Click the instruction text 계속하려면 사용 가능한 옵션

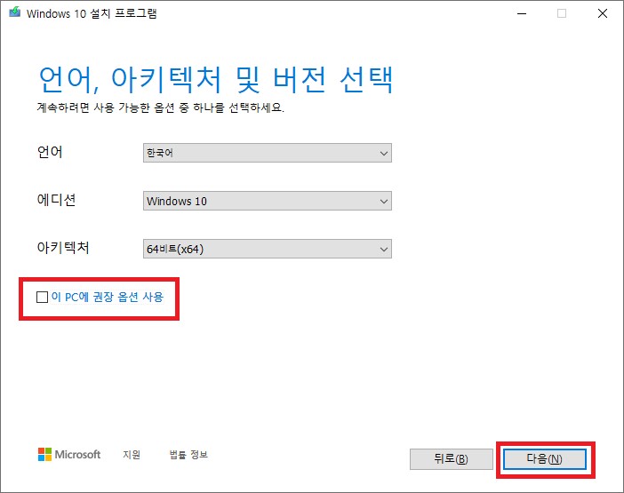(x=160, y=107)
